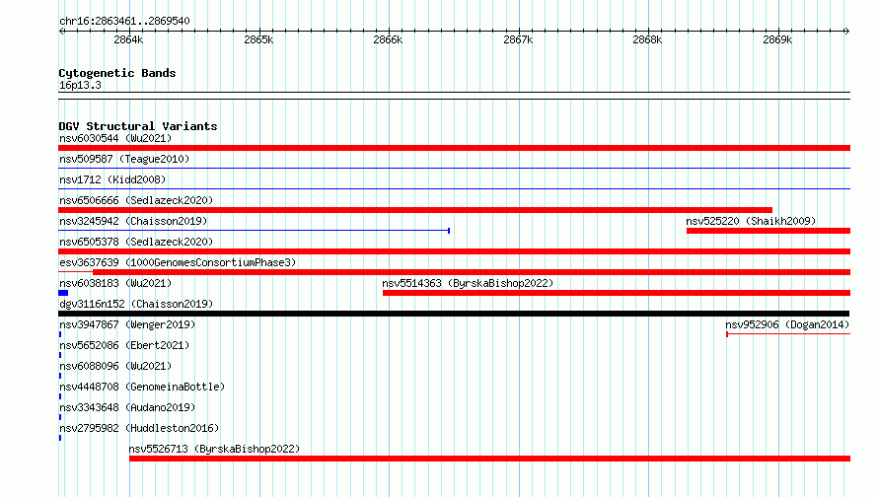The height and width of the screenshot is (497, 878).
Task: Click nsv3245942 (Chaisson2019) label
Action: (133, 221)
